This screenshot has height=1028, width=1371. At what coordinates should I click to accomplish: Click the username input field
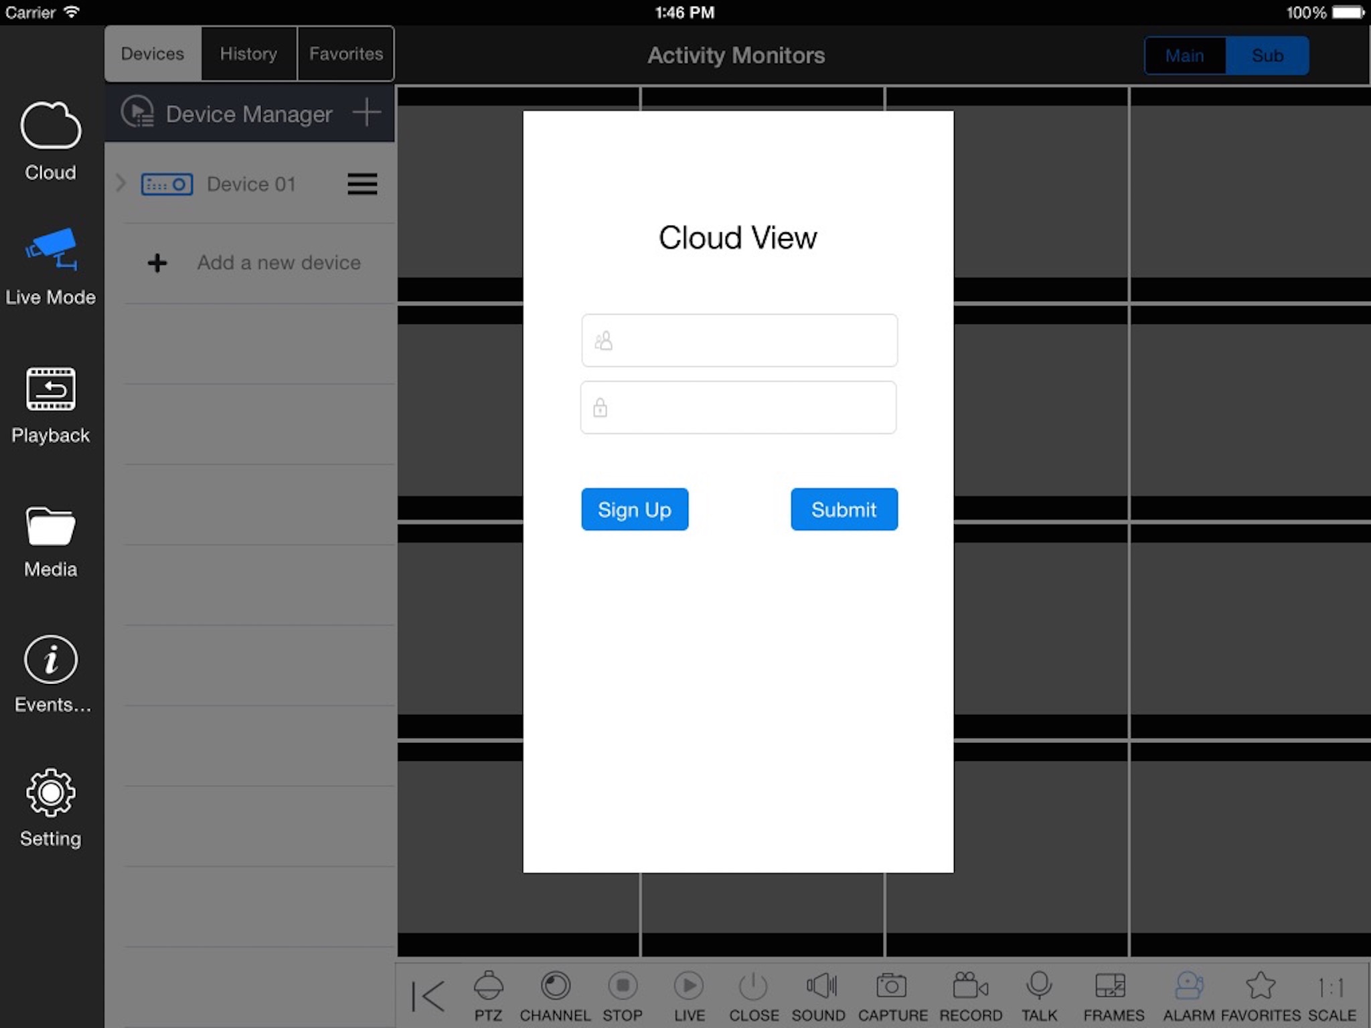(x=738, y=340)
